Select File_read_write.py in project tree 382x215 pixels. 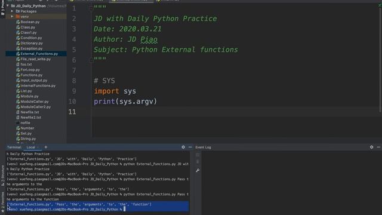[x=36, y=59]
